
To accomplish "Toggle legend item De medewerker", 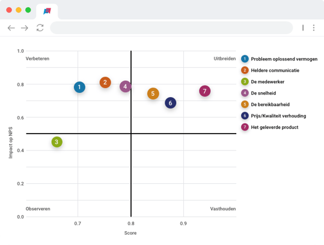I will click(263, 81).
